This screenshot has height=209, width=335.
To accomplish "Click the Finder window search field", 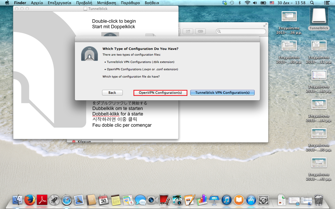I will tap(241, 31).
